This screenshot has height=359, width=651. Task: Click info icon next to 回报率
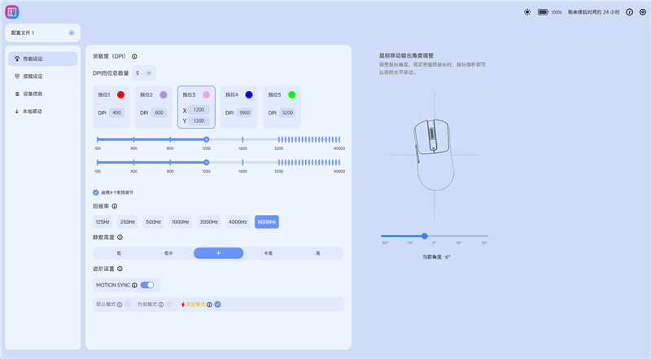(115, 206)
